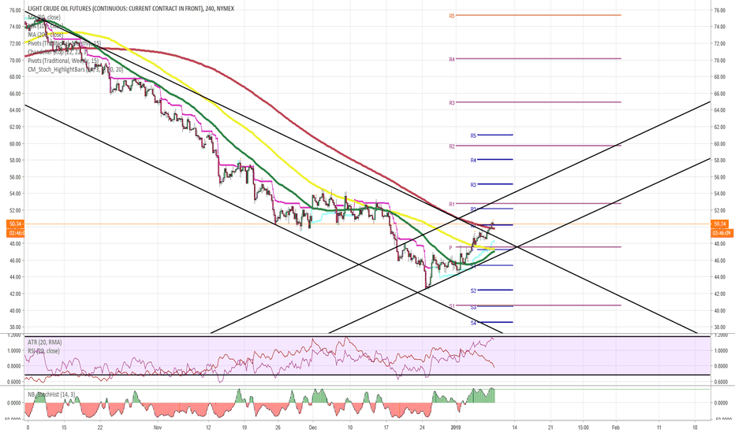Image resolution: width=735 pixels, height=433 pixels.
Task: Click the purple P pivot point label
Action: (450, 248)
